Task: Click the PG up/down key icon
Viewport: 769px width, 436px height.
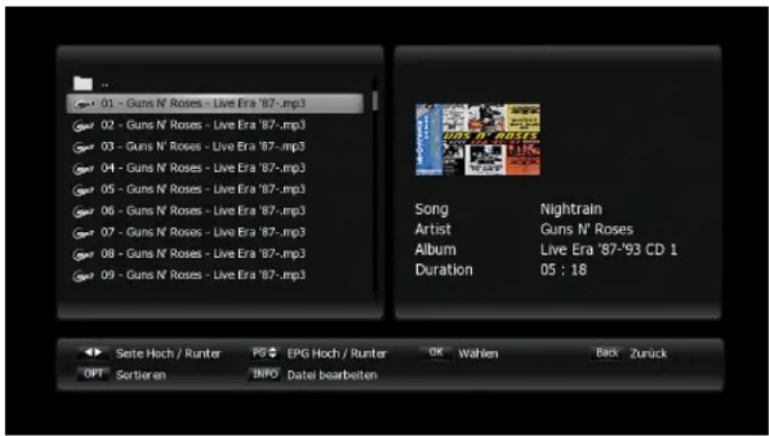Action: [x=264, y=353]
